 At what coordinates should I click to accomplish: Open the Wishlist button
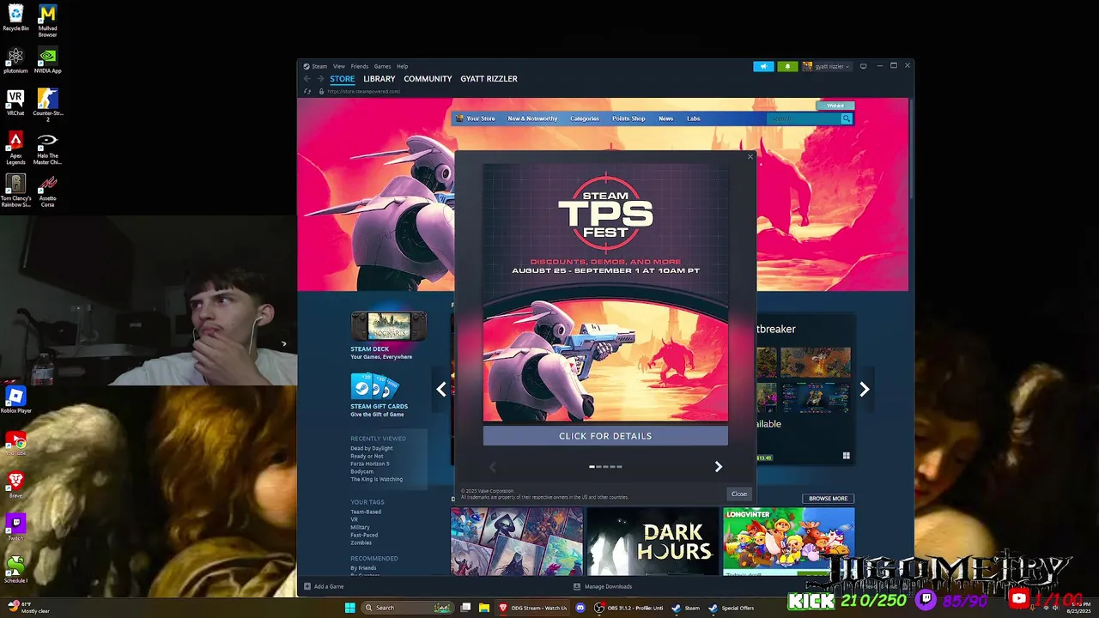click(835, 106)
